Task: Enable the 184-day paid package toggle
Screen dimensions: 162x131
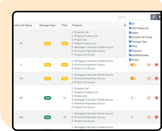Action: (x=133, y=117)
